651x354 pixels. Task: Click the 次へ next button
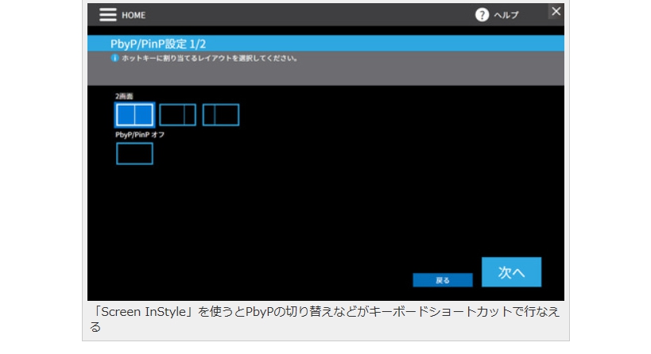tap(511, 271)
